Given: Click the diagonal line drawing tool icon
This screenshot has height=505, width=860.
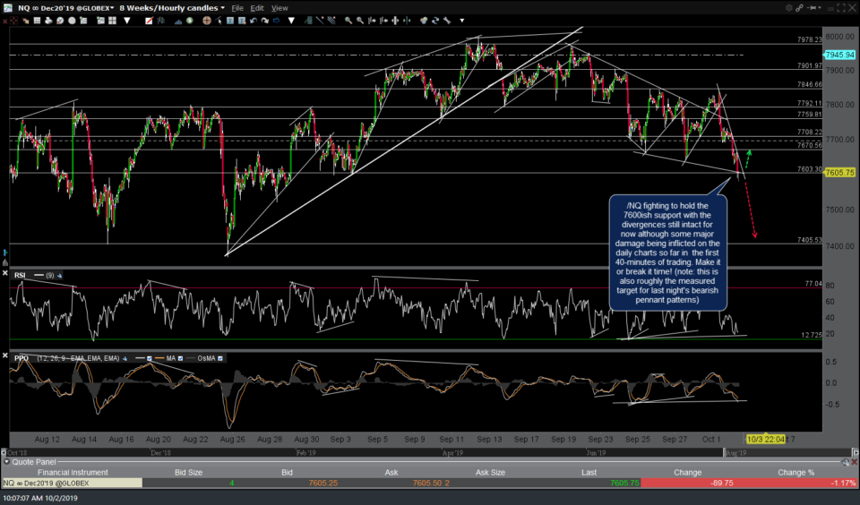Looking at the screenshot, I should [x=320, y=21].
